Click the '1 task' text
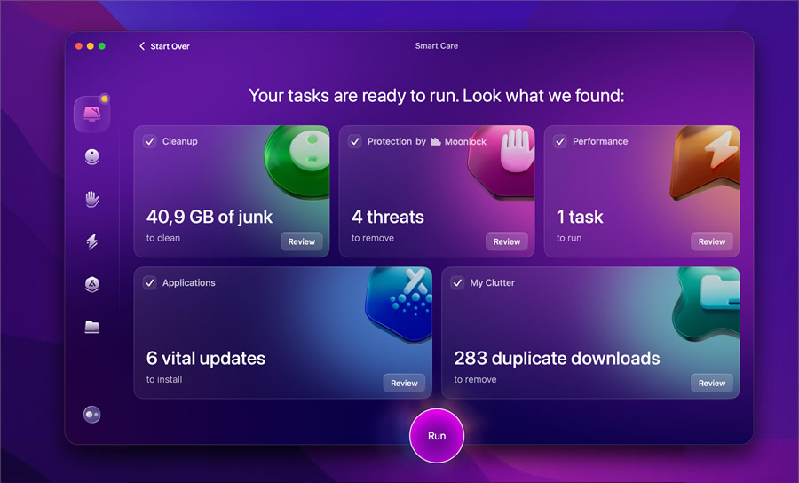799x483 pixels. [580, 217]
